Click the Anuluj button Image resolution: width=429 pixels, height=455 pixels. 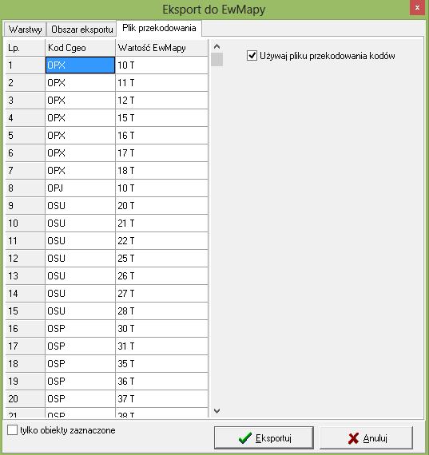click(366, 438)
